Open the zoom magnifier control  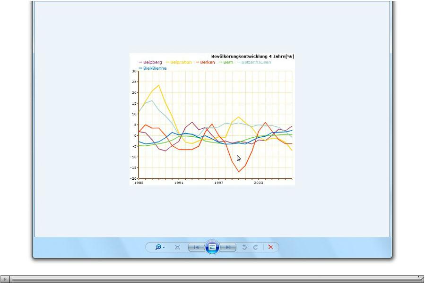tap(158, 247)
